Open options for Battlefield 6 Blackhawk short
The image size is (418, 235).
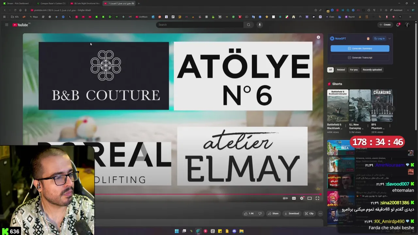[x=346, y=126]
